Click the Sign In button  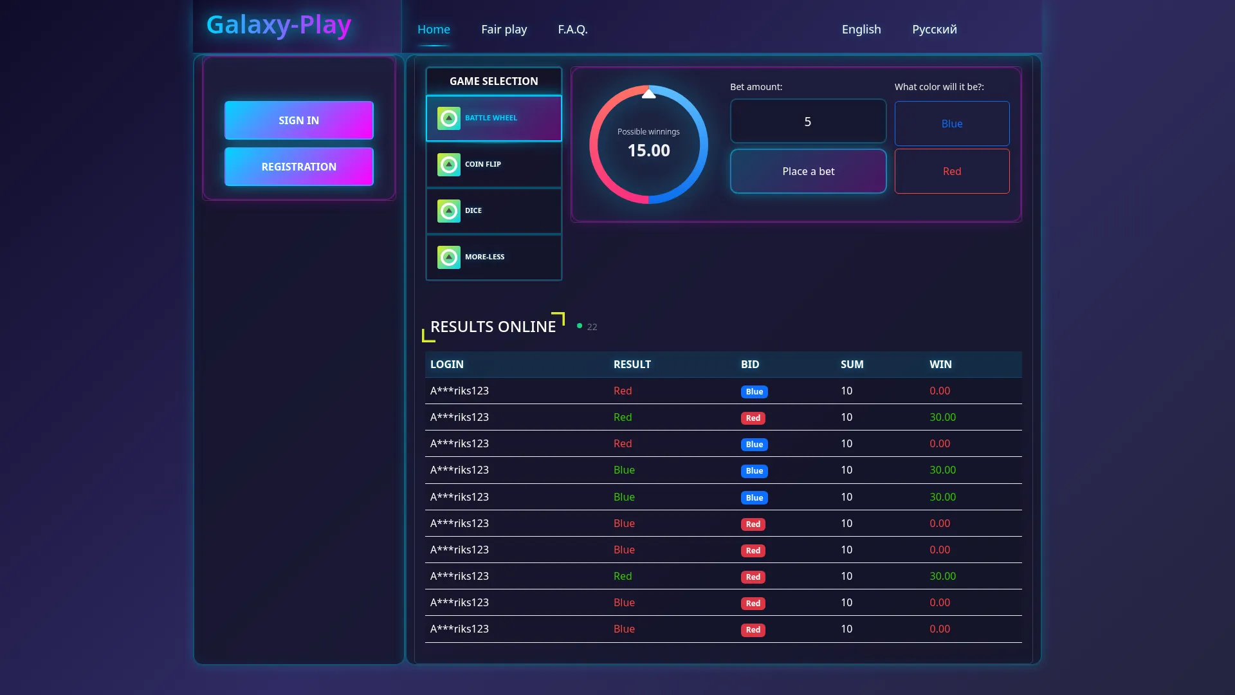click(299, 120)
